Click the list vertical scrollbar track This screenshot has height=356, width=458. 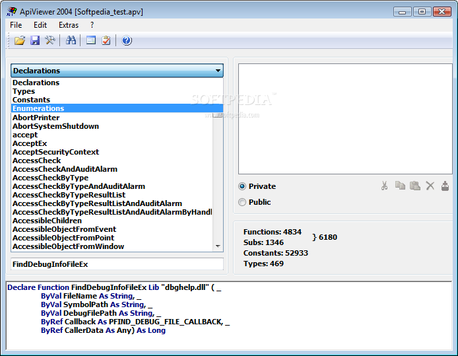coord(218,178)
